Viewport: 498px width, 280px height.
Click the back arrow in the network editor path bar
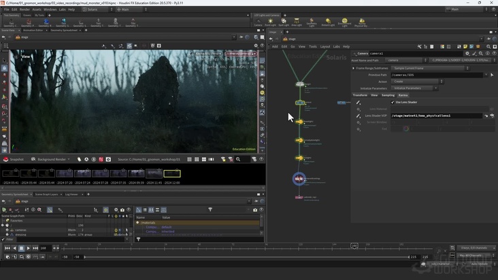coord(271,39)
